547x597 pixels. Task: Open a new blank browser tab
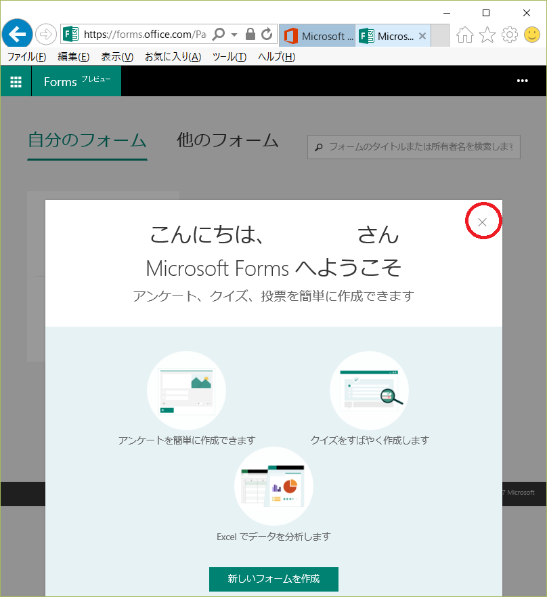(440, 36)
